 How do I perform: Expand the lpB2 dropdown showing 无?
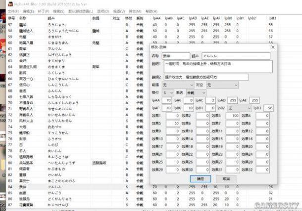tap(239, 107)
